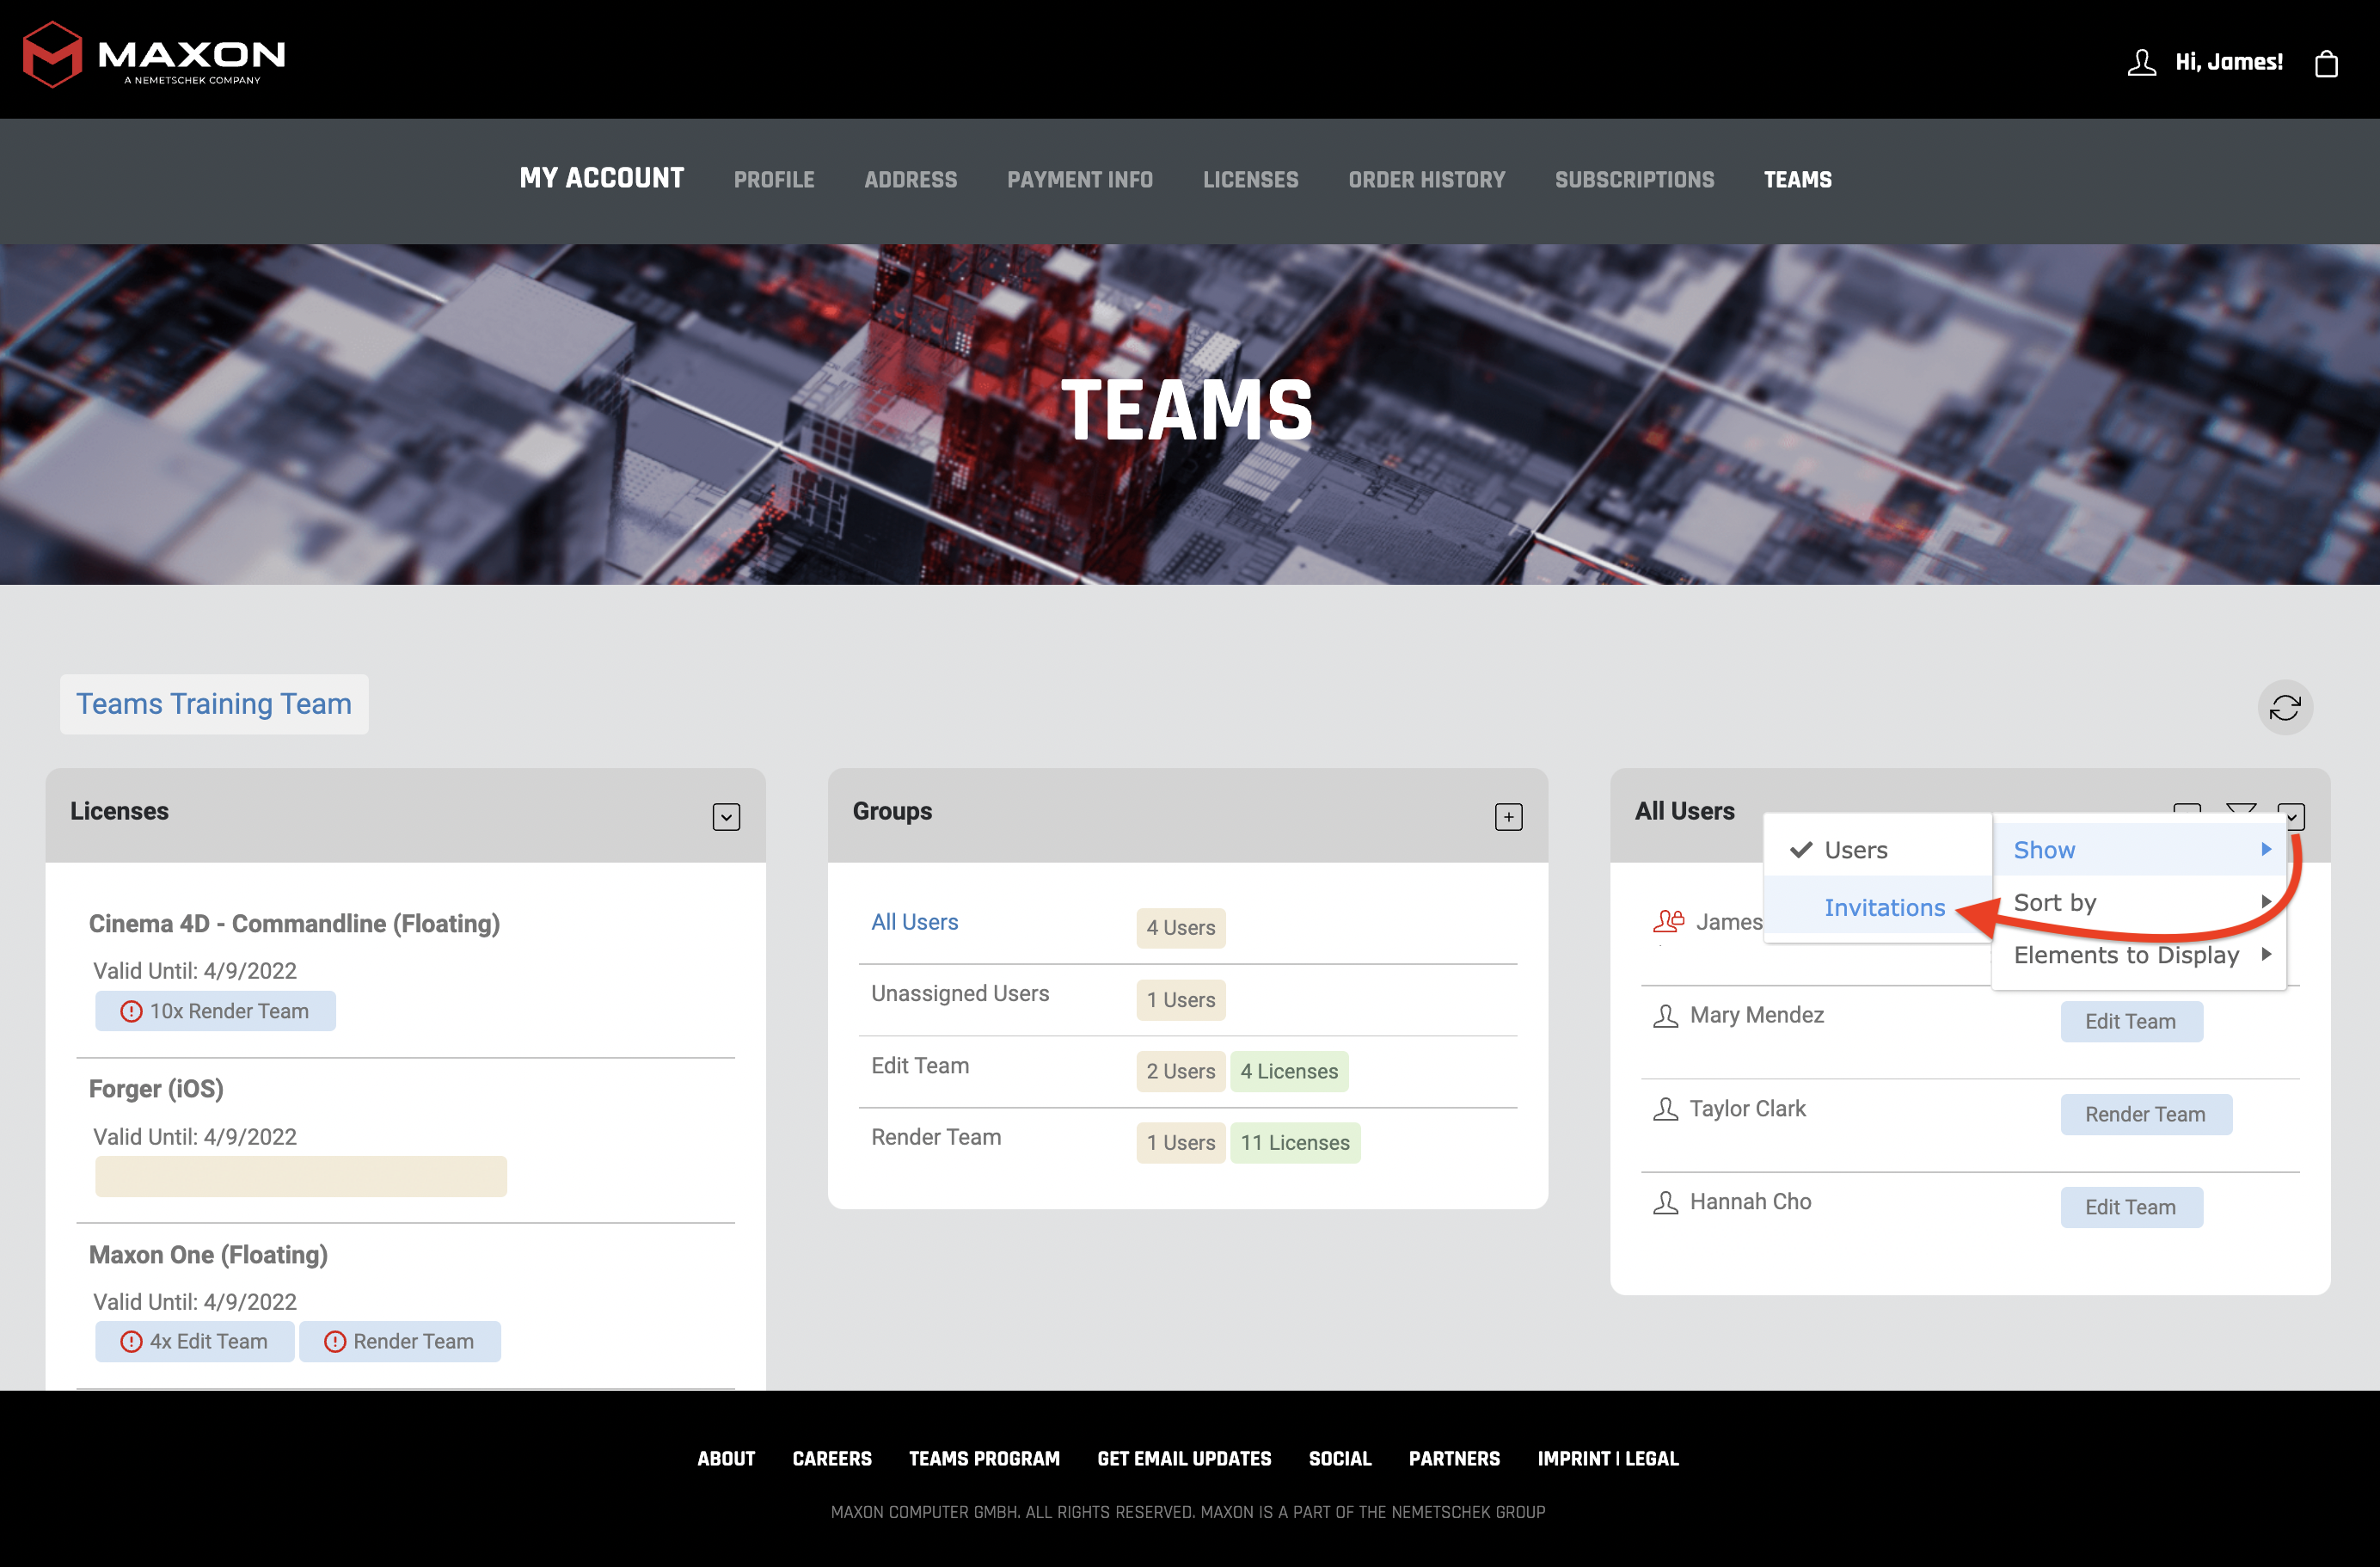Select user Hannah Cho
2380x1567 pixels.
[1750, 1202]
